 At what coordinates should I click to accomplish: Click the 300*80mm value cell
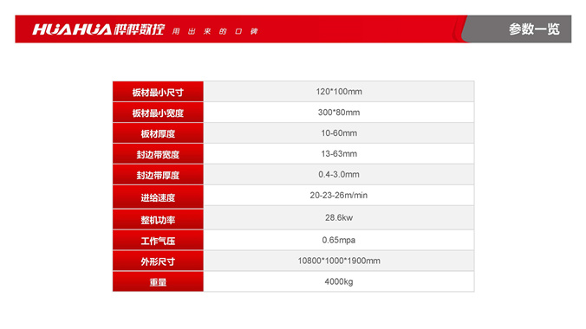[x=339, y=113]
